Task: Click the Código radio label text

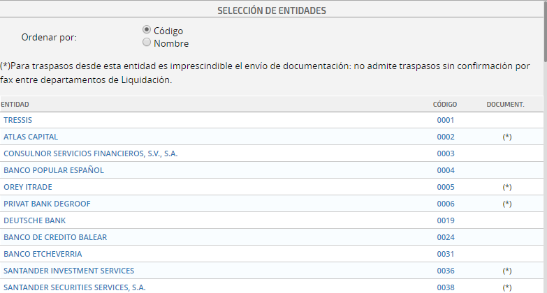Action: click(x=168, y=31)
